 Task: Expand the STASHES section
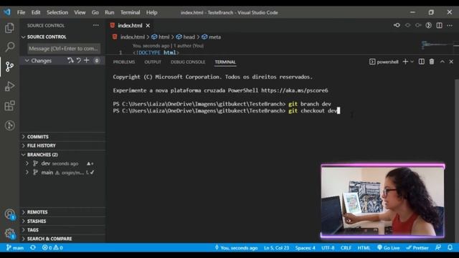click(23, 221)
